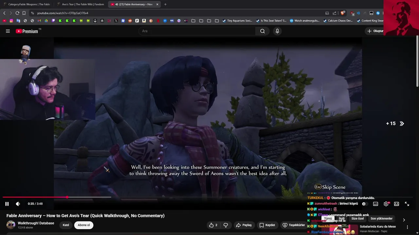The image size is (419, 235).
Task: Open 'Watch analmorgulis' bookmark
Action: point(304,21)
